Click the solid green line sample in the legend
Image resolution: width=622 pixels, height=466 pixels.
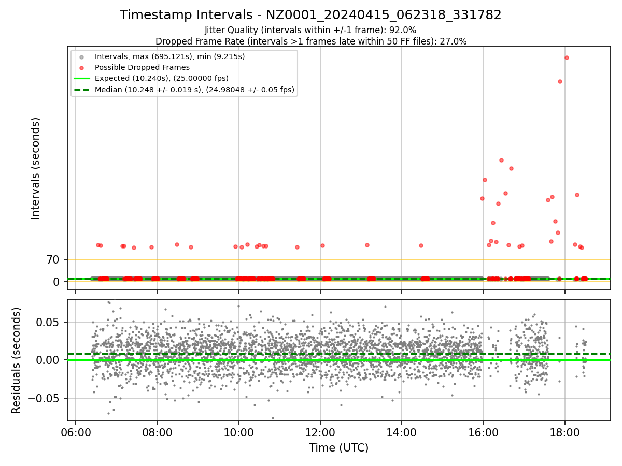point(81,78)
